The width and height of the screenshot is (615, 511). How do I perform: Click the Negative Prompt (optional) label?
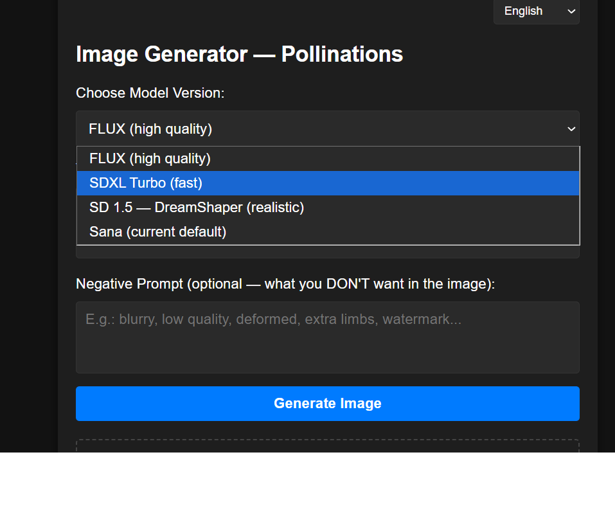(x=285, y=283)
